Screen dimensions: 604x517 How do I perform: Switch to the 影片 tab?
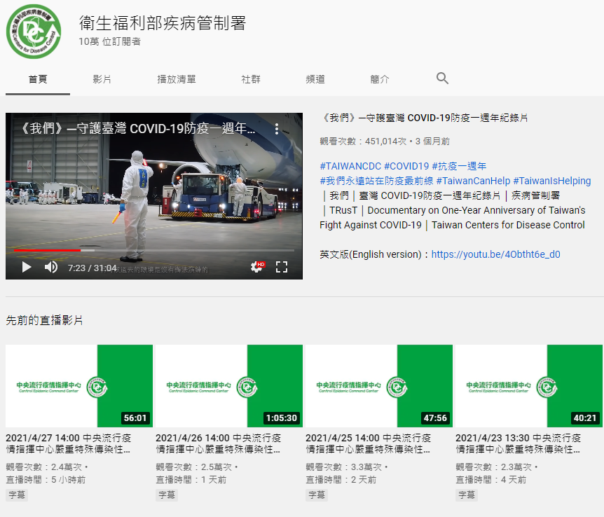102,79
